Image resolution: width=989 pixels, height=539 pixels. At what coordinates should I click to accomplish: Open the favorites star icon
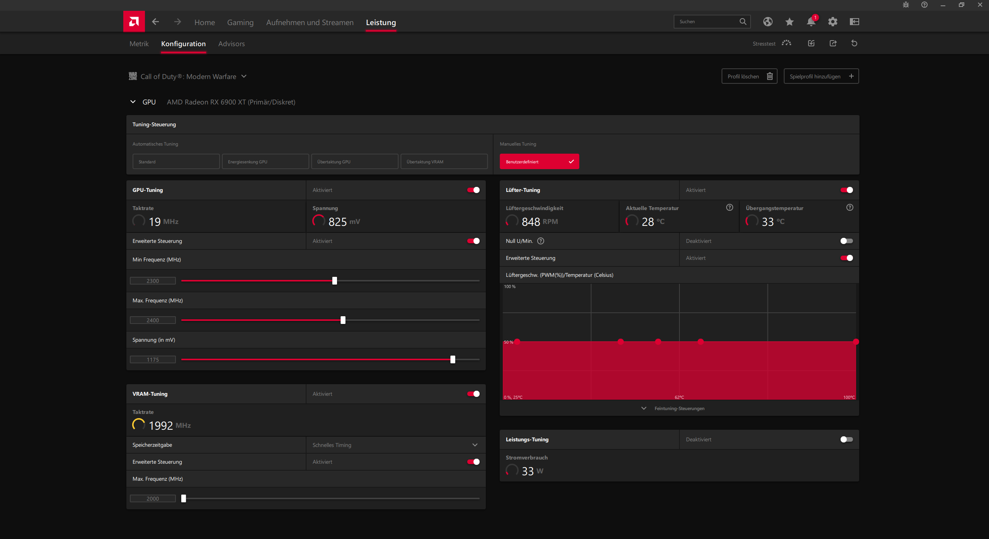click(x=789, y=22)
